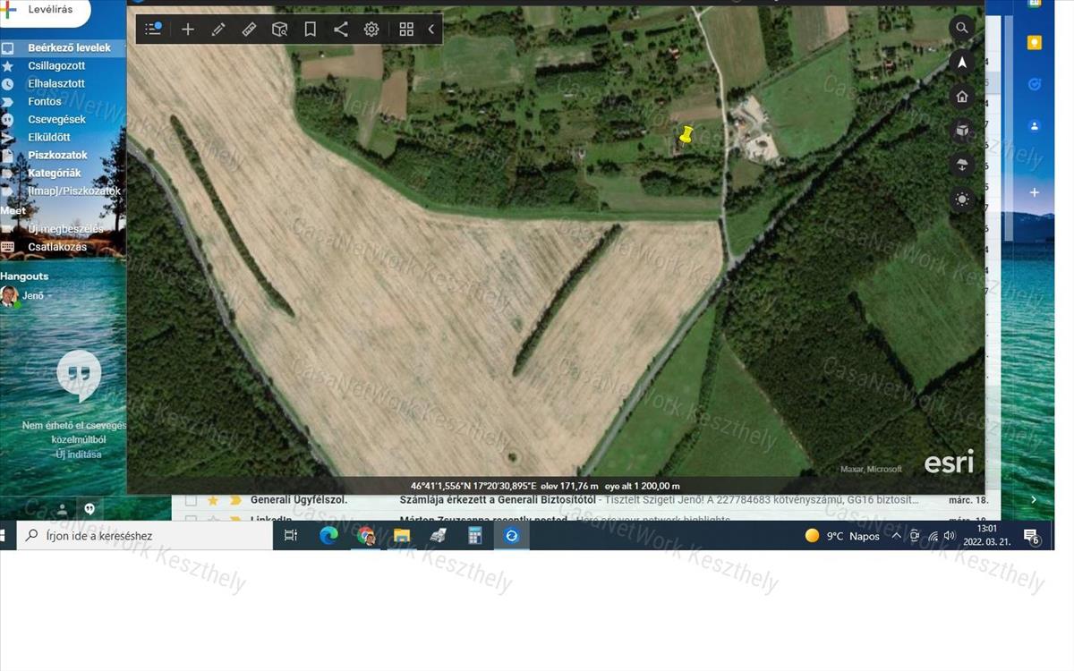Toggle the 2D/3D cube view button

click(962, 132)
